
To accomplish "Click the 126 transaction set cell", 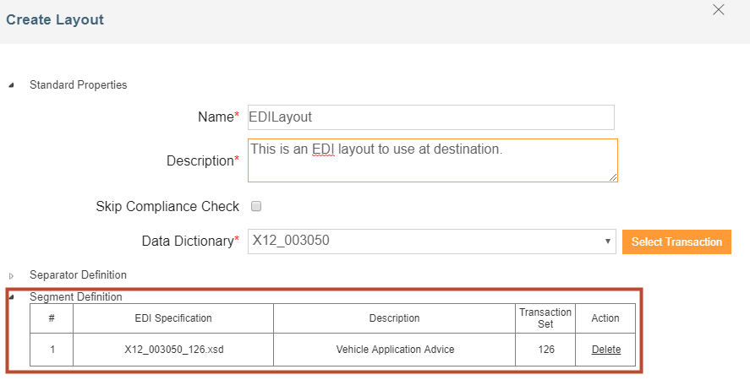I will pyautogui.click(x=545, y=350).
